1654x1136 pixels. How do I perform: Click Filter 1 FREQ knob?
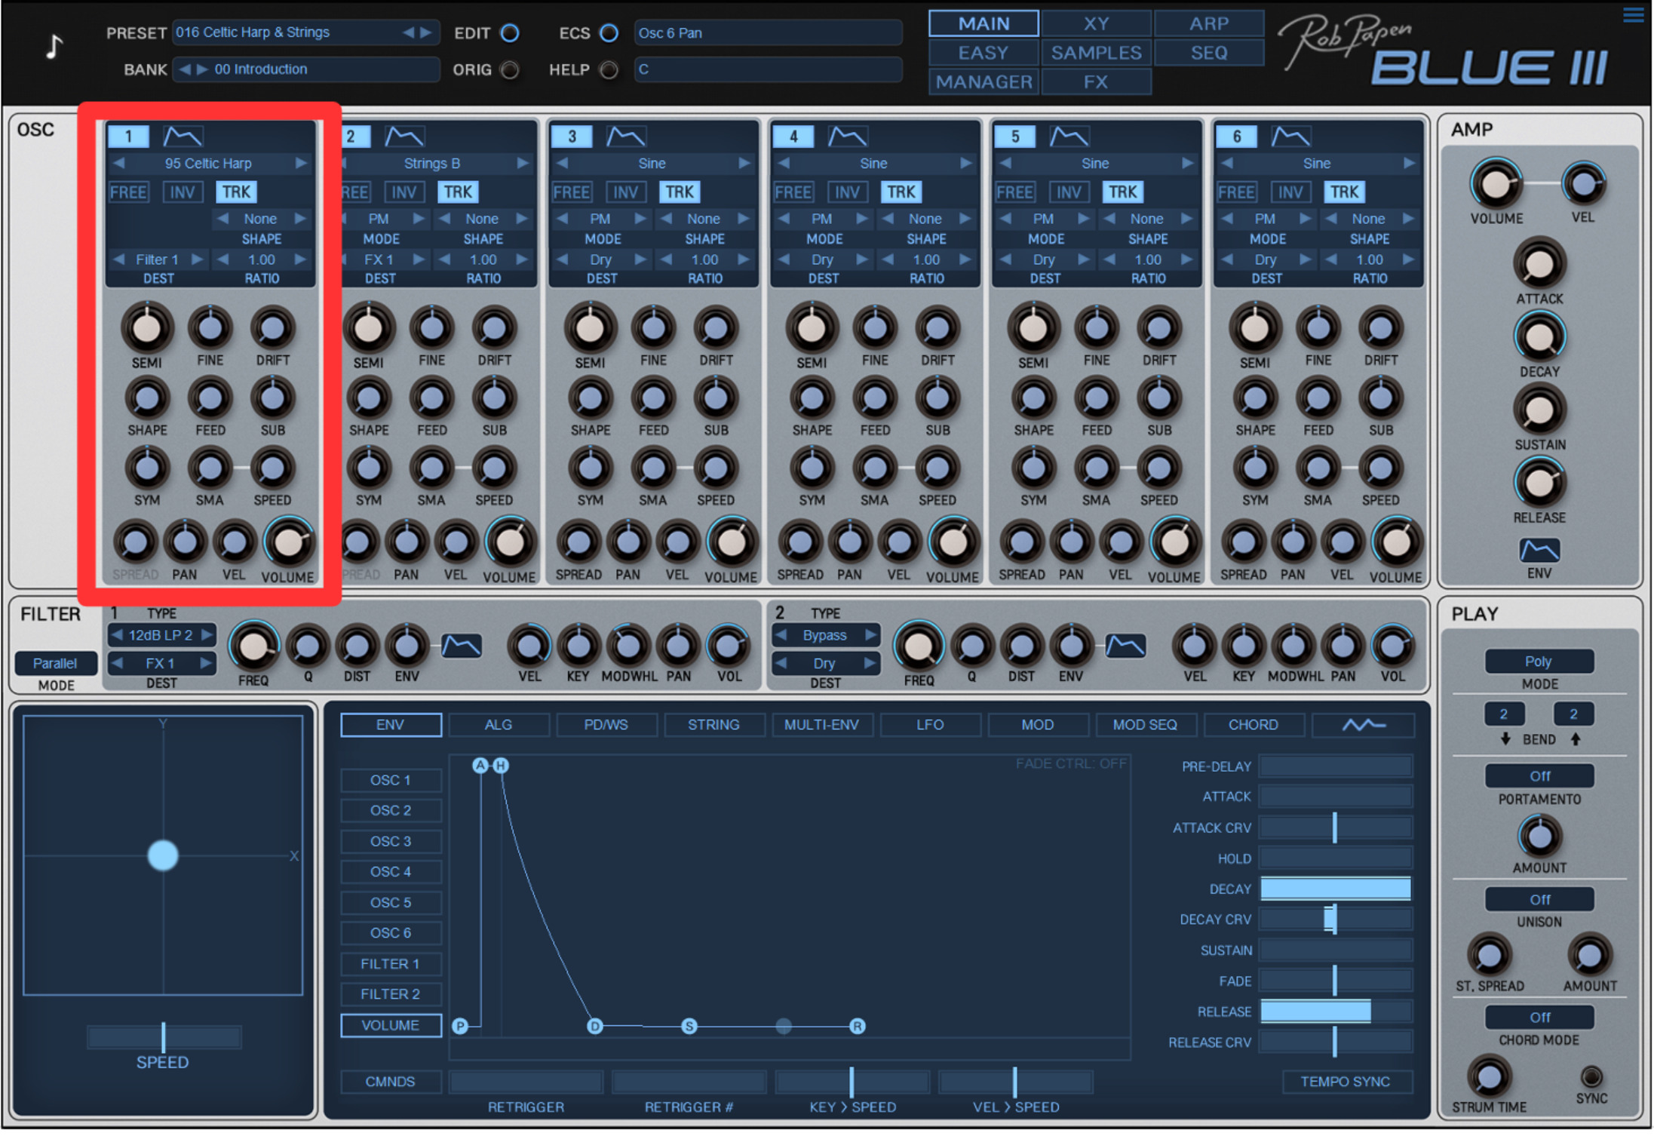coord(253,646)
